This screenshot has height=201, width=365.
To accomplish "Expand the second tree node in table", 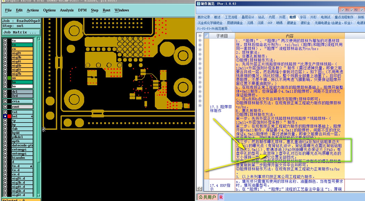I will click(200, 40).
